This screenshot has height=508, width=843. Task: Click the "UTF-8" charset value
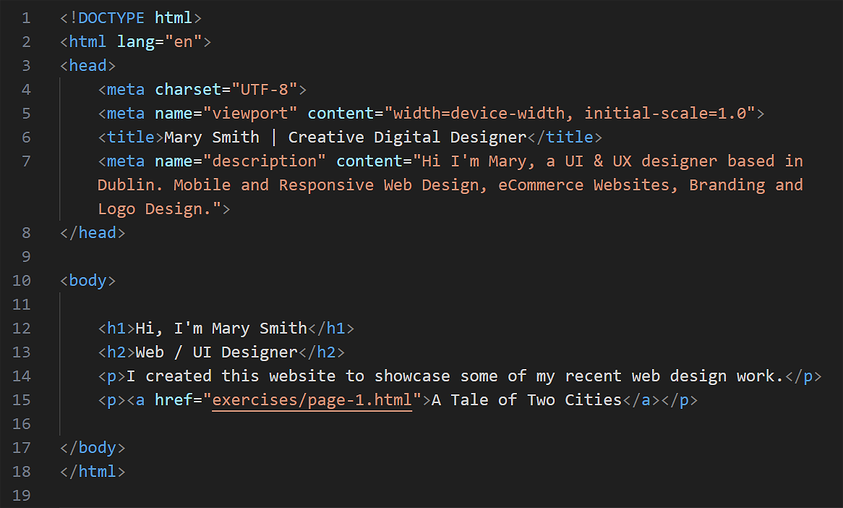265,89
